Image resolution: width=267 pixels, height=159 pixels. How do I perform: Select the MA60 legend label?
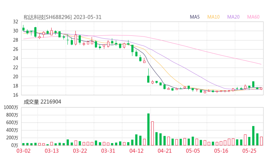click(x=253, y=17)
